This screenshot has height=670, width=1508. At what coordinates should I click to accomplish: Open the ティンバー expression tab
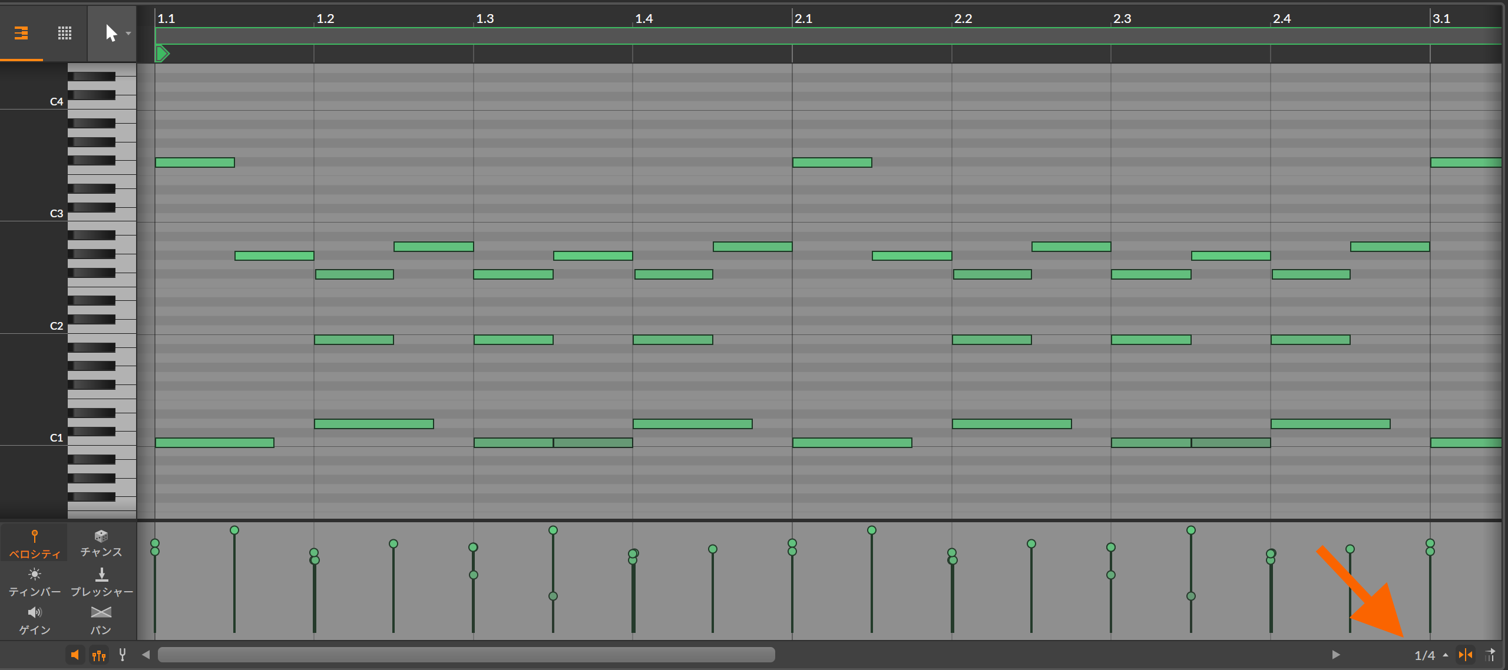34,582
